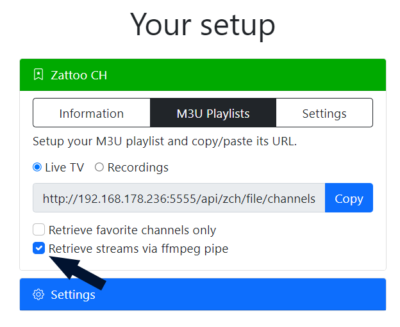Image resolution: width=400 pixels, height=327 pixels.
Task: Switch to the Information tab
Action: [92, 113]
